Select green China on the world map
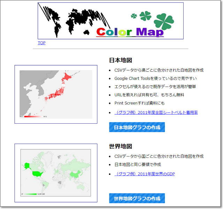The width and height of the screenshot is (223, 209). coord(75,173)
